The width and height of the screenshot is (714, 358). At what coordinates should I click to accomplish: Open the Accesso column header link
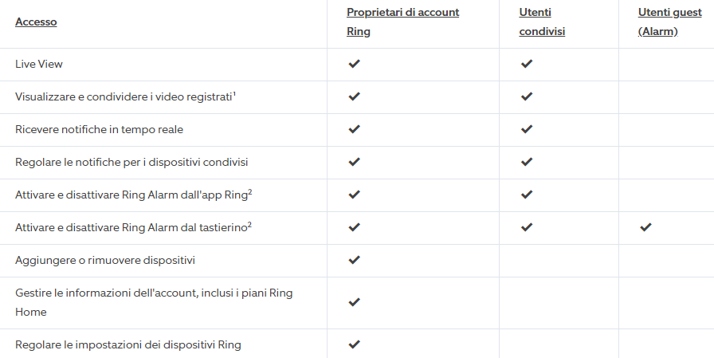coord(36,22)
